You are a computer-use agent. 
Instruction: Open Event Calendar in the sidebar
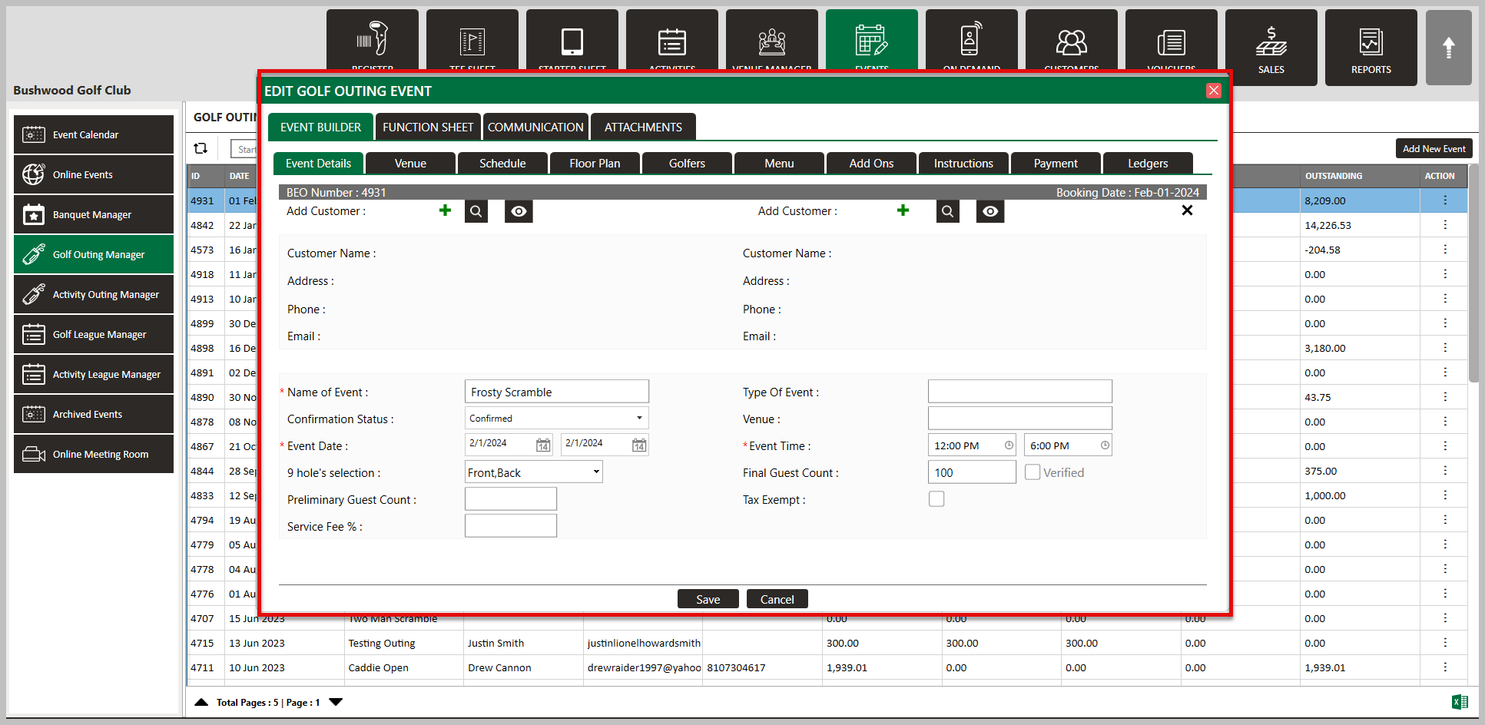pos(94,134)
